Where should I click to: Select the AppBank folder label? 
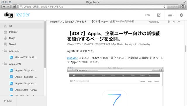(x=14, y=51)
